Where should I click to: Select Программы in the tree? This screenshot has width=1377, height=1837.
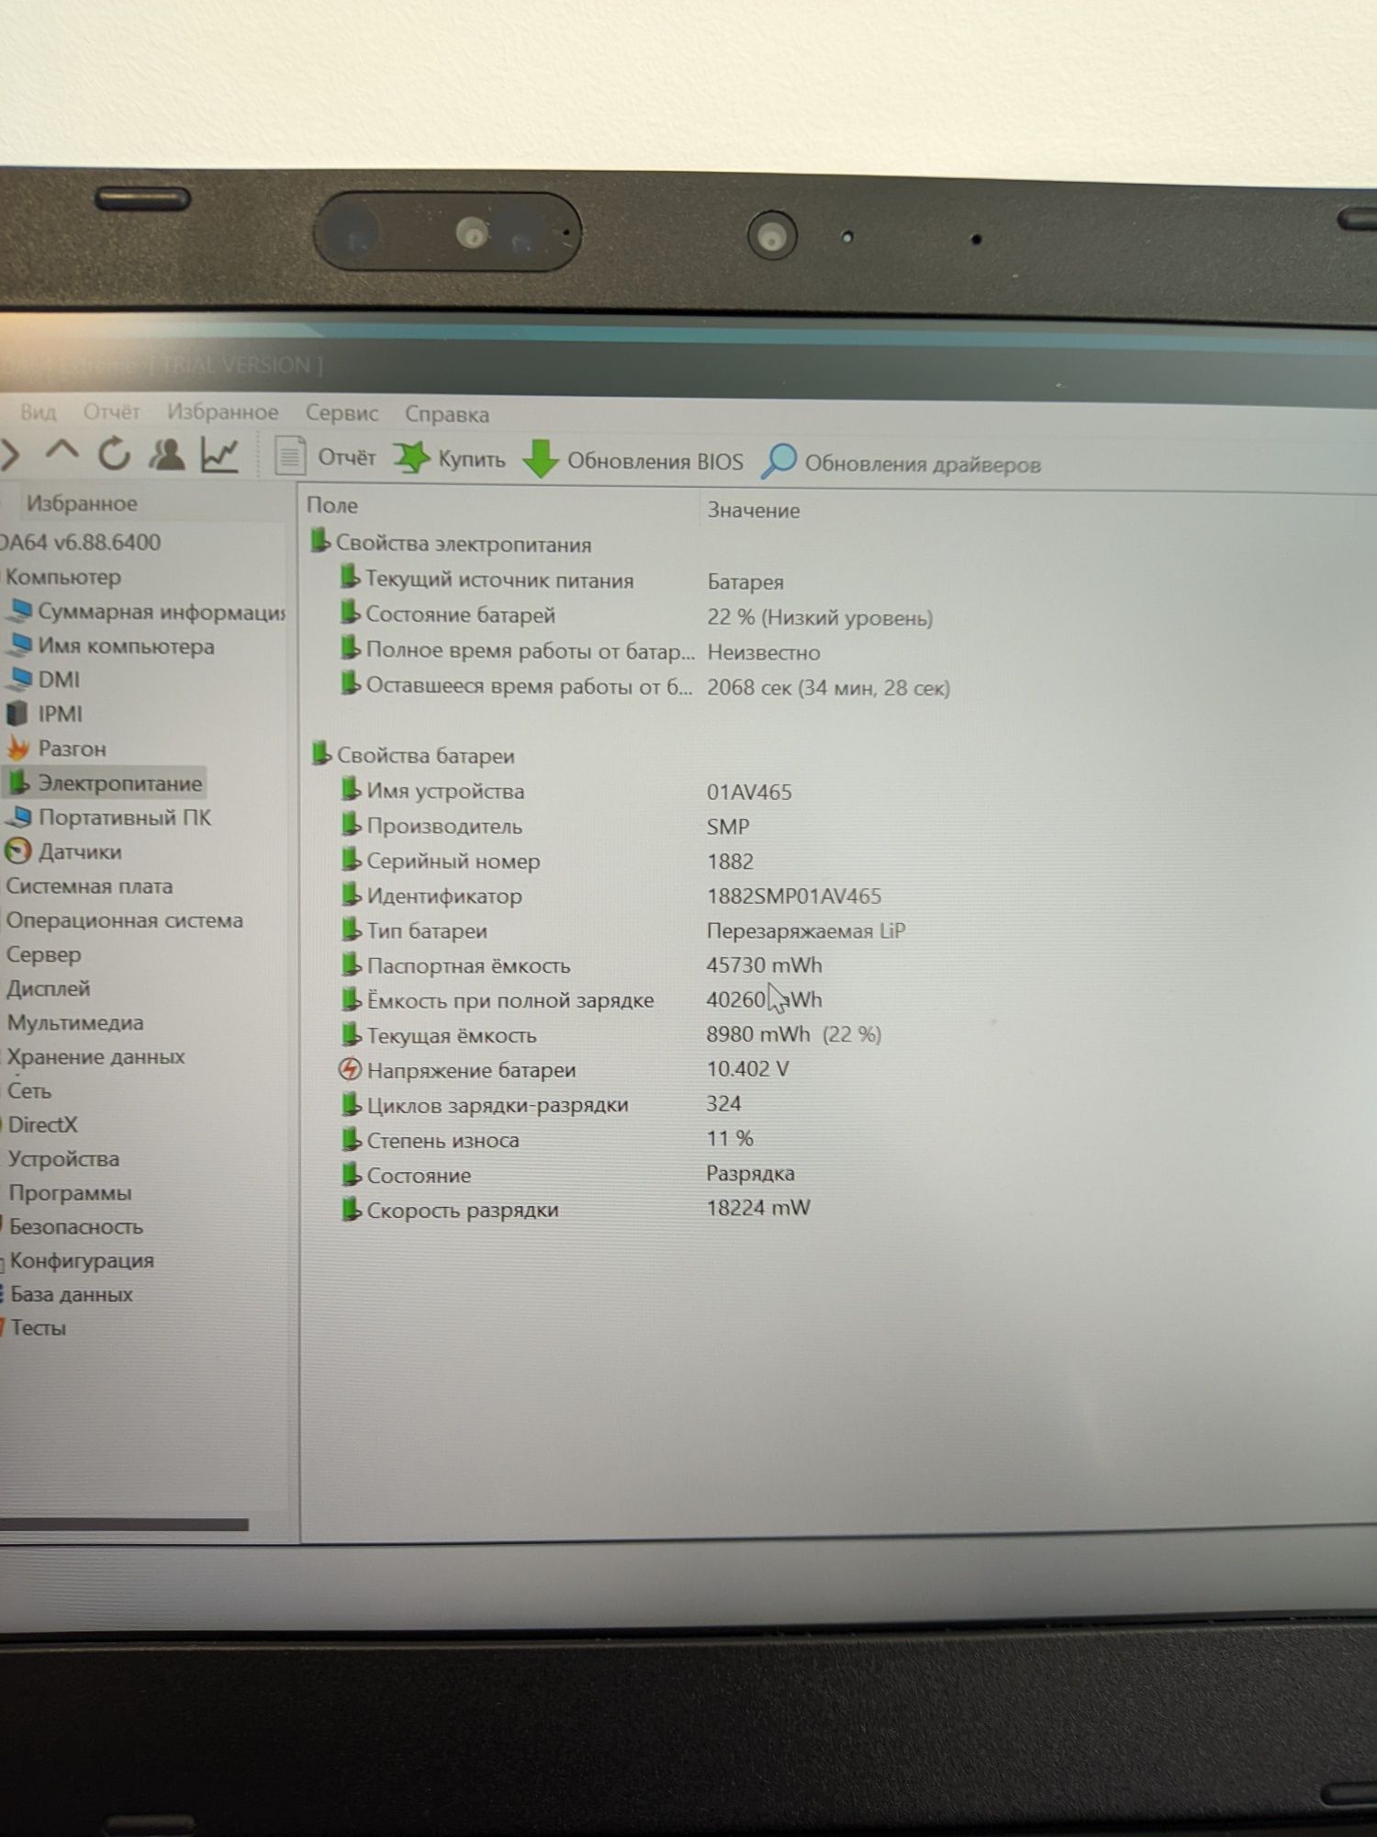click(x=70, y=1192)
